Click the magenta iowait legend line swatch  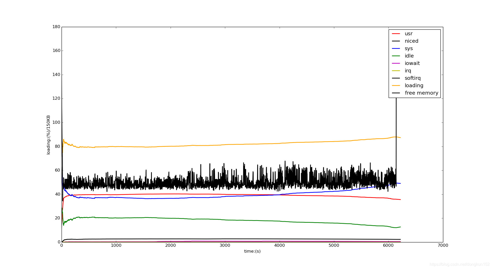(x=396, y=63)
